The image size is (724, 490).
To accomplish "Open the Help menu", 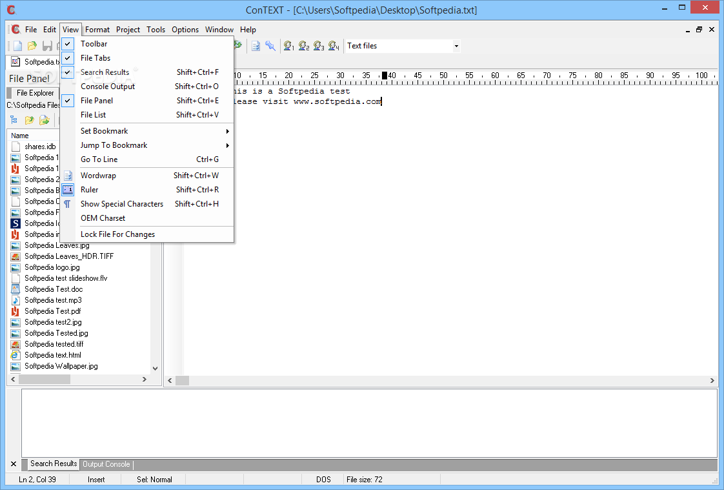I will 248,30.
